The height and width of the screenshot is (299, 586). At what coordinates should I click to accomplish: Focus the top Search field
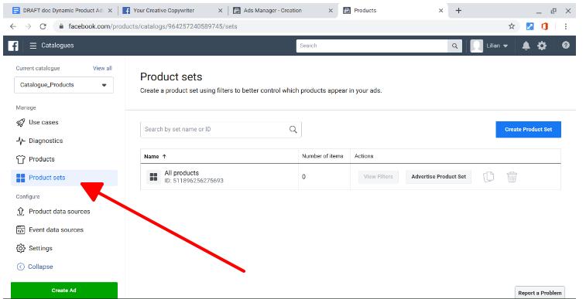point(372,46)
